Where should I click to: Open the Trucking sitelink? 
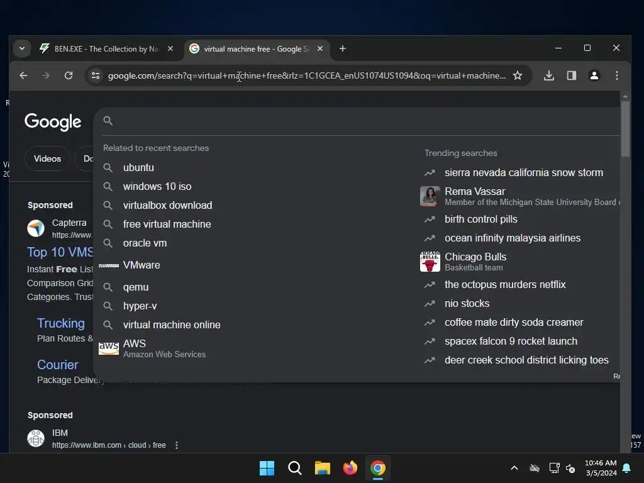click(61, 324)
